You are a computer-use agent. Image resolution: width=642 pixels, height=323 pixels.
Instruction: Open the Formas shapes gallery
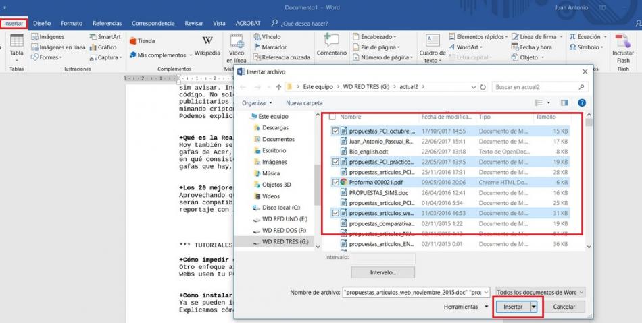[46, 57]
